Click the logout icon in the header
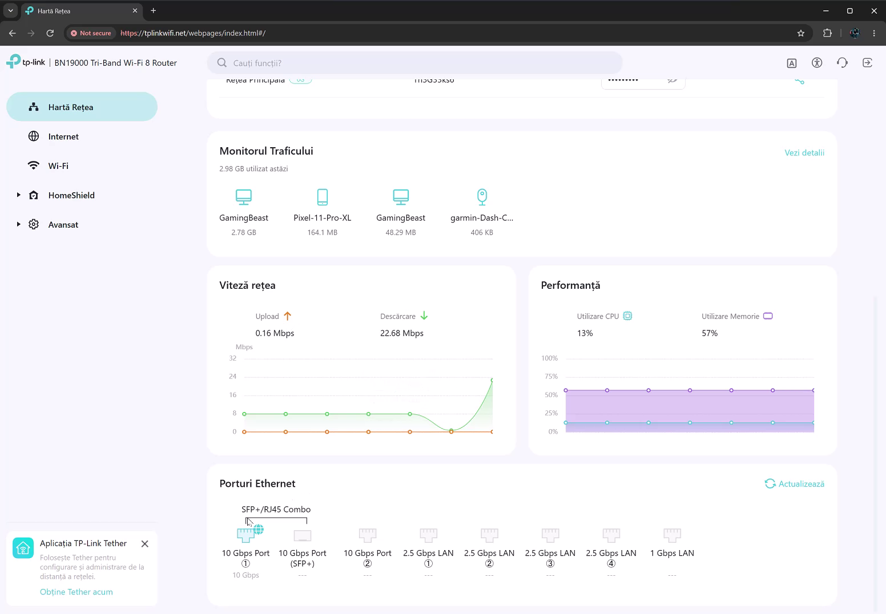 tap(867, 63)
